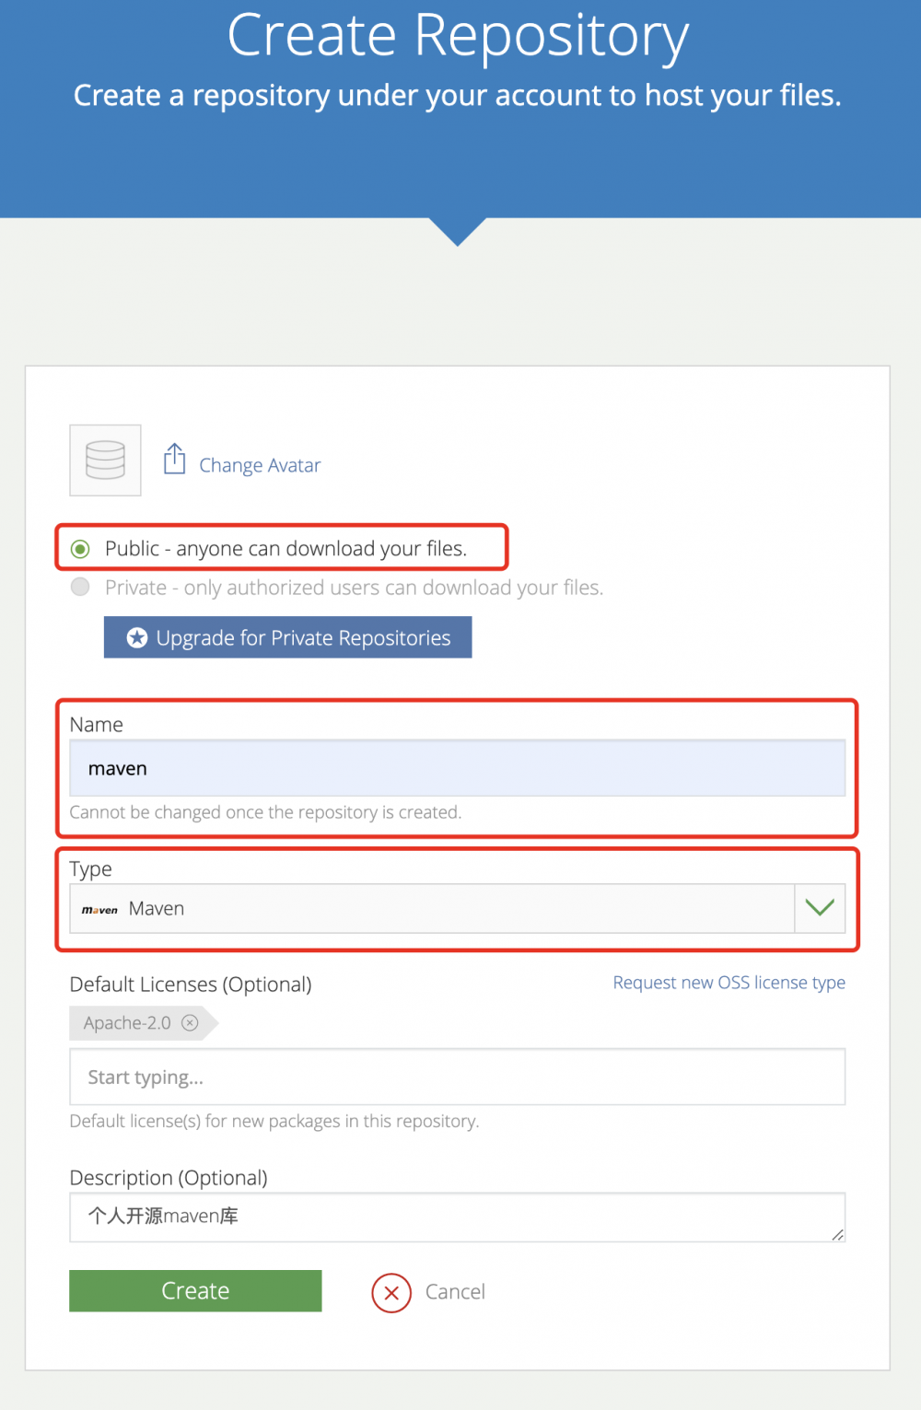This screenshot has width=921, height=1410.
Task: Remove the Apache-2.0 license tag
Action: pos(190,1022)
